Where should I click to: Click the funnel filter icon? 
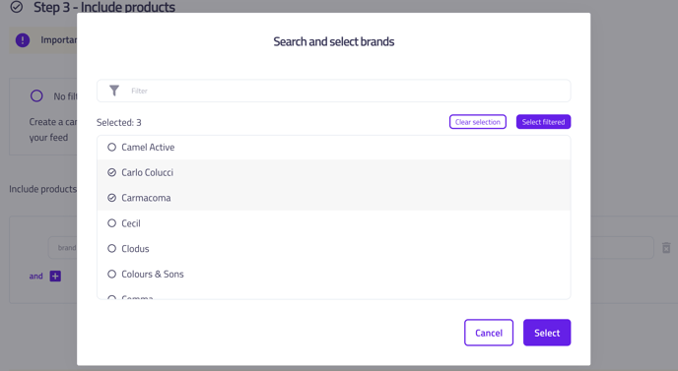tap(114, 91)
